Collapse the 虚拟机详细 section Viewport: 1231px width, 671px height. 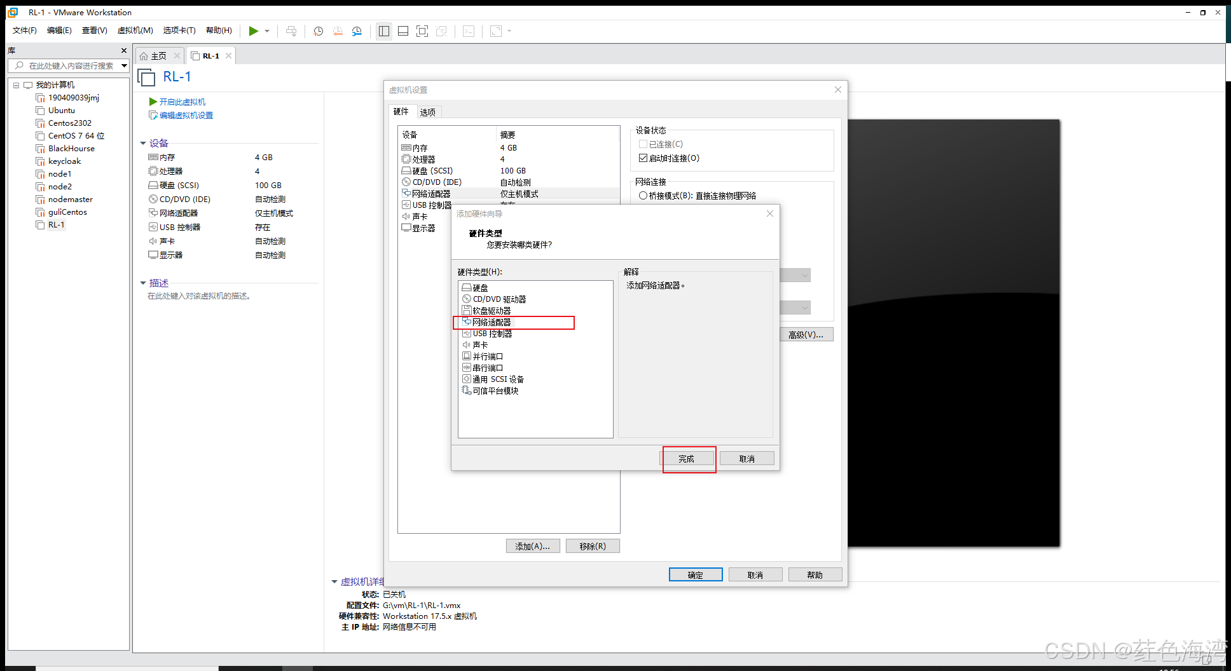[334, 582]
